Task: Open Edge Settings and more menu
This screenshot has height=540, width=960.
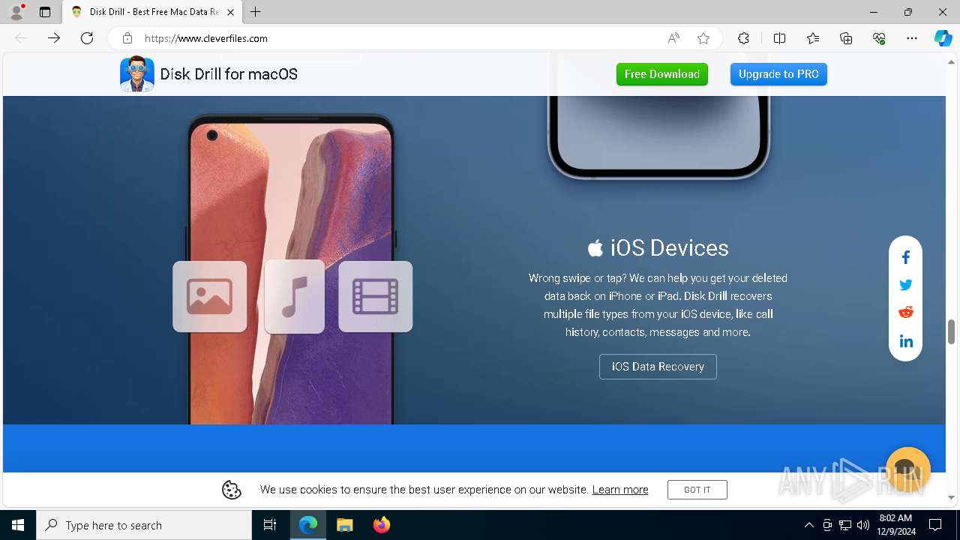Action: [912, 38]
